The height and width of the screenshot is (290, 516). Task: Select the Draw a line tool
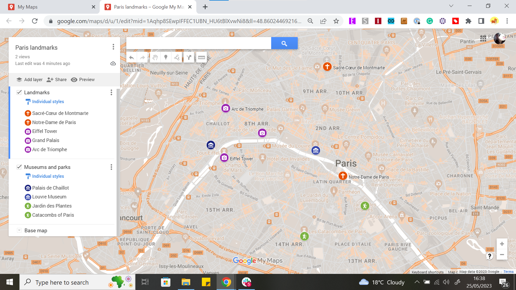[177, 57]
